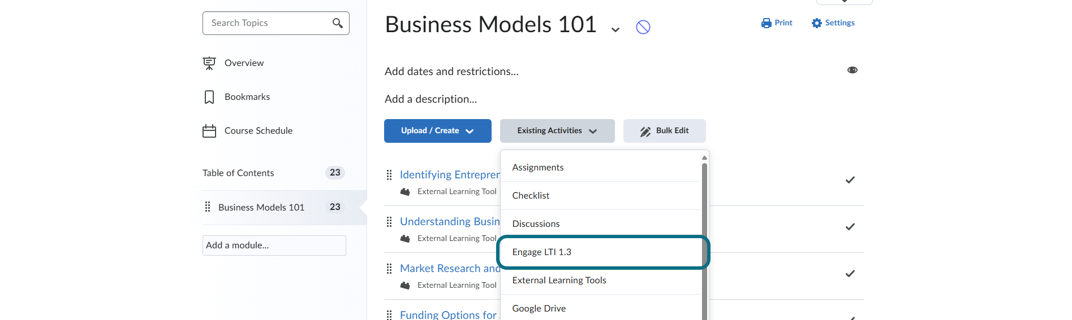Click the search magnifier icon in Search Topics

[338, 23]
